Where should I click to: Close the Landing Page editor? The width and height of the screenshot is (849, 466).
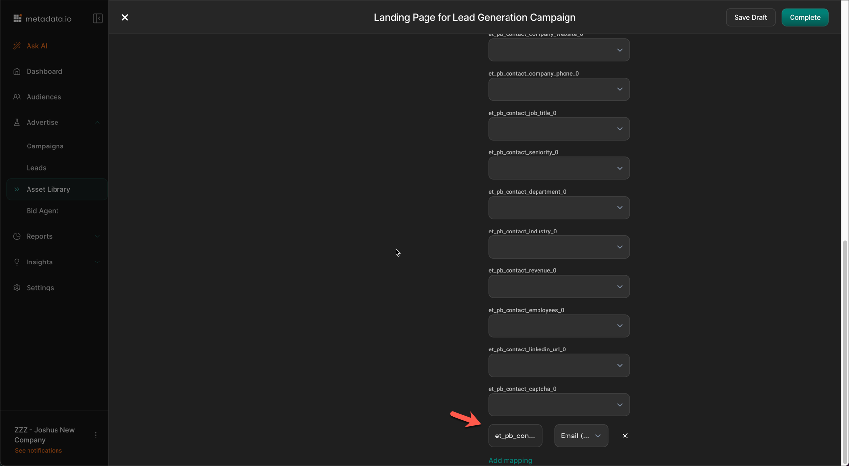click(125, 17)
